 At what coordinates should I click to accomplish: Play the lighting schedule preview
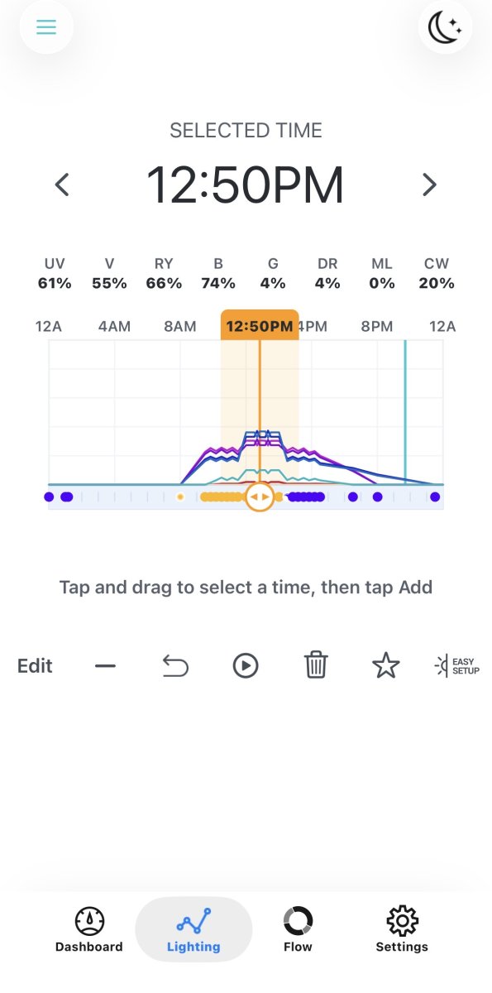(246, 665)
